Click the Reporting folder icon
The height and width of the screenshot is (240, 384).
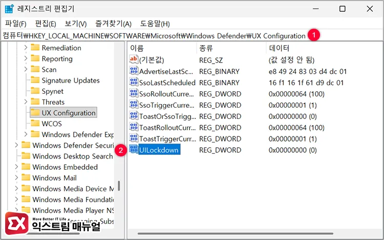click(x=35, y=58)
